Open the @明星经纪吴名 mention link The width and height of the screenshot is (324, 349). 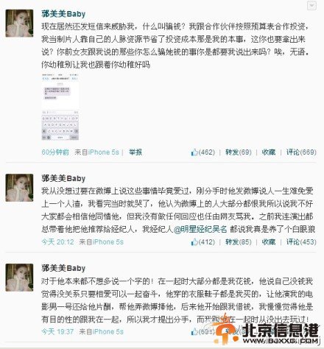click(x=200, y=229)
